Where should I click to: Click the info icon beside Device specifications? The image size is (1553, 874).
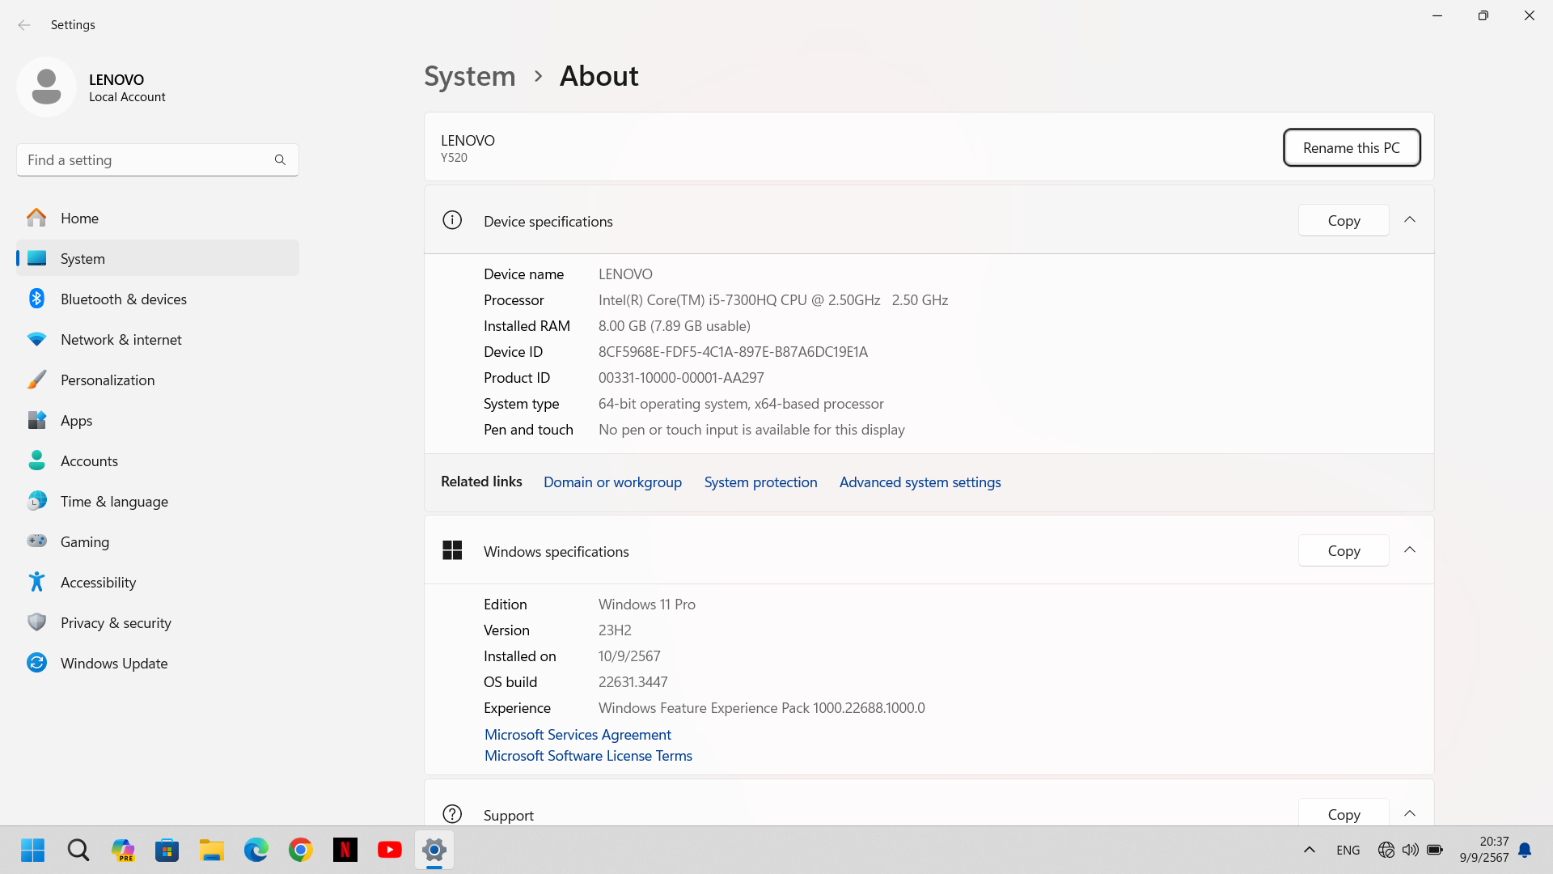452,220
